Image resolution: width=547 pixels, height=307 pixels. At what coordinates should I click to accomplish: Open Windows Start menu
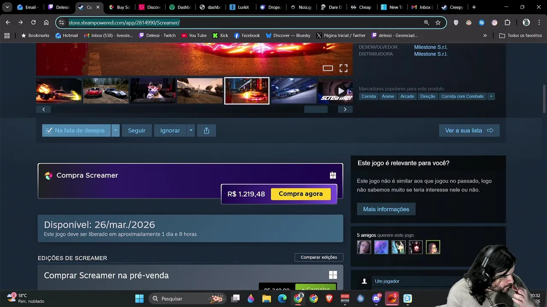[139, 298]
